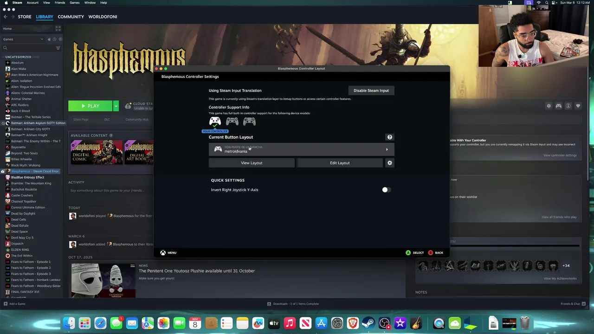Click the green A Select glyph

408,253
